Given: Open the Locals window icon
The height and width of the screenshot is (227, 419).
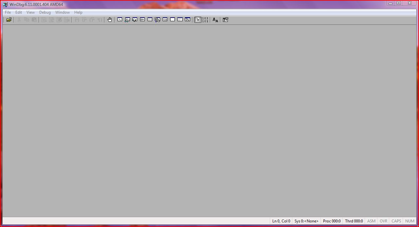Looking at the screenshot, I should coord(135,20).
